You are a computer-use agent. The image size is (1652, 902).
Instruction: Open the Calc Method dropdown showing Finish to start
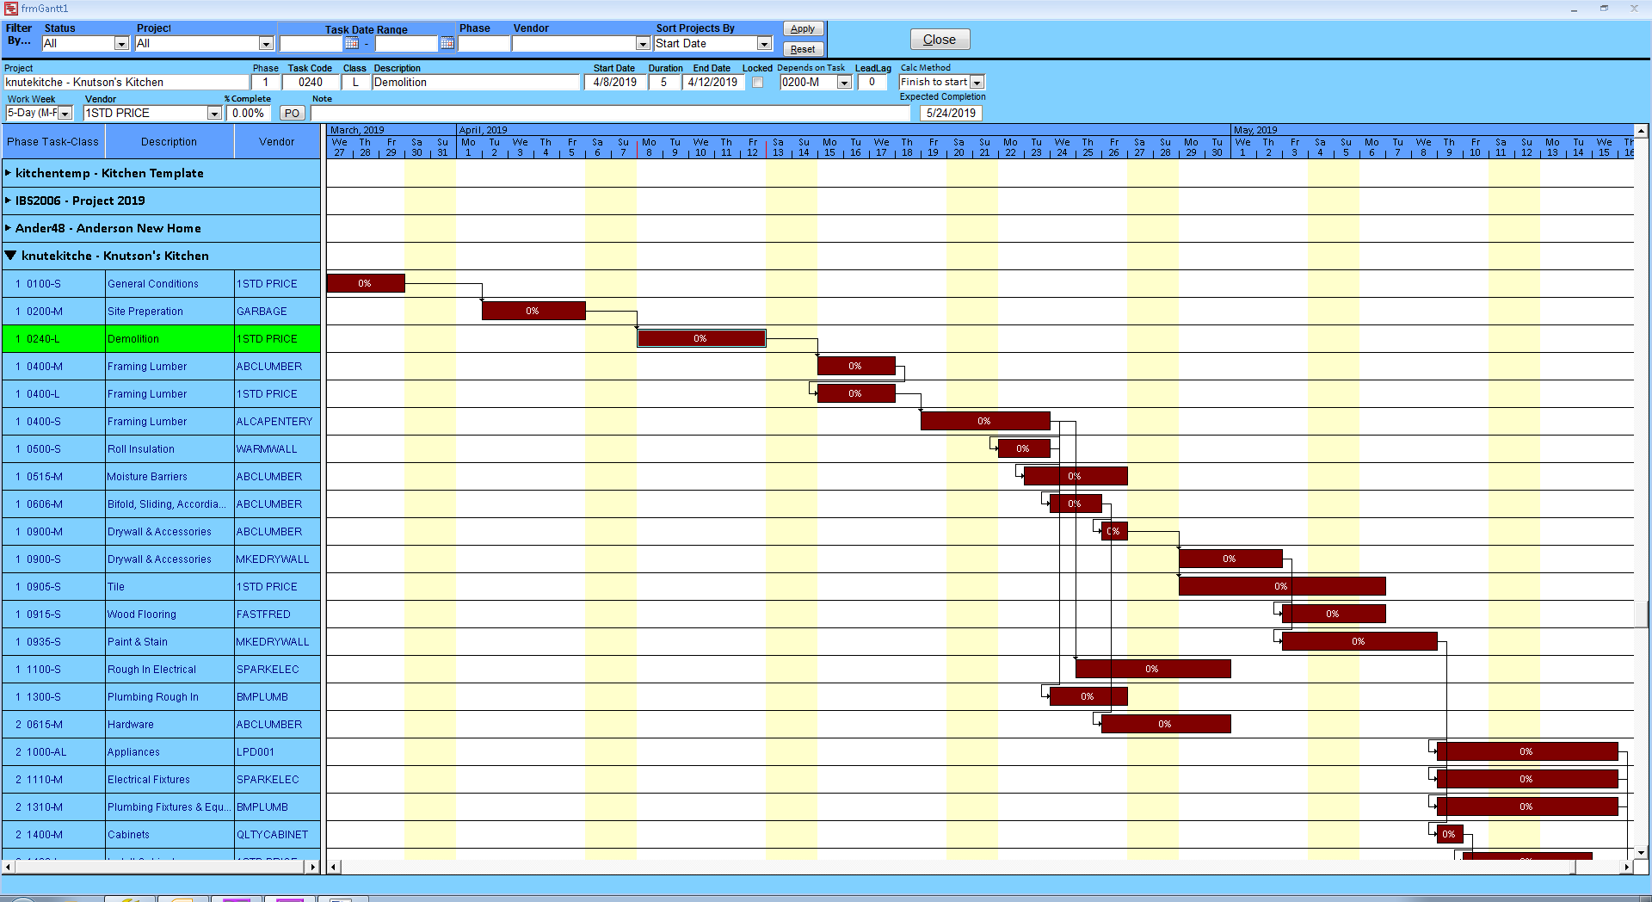pyautogui.click(x=977, y=82)
